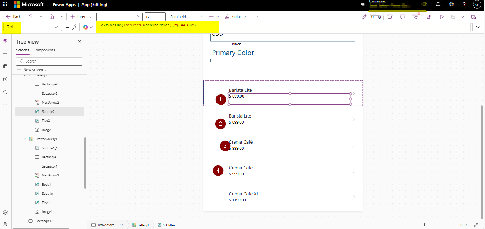485x229 pixels.
Task: Select Rectangle2 in the tree
Action: (50, 84)
